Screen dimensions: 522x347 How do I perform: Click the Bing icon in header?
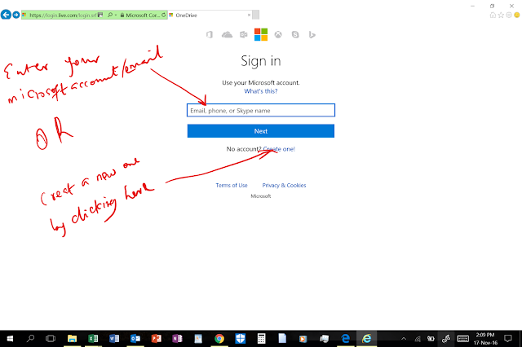312,34
